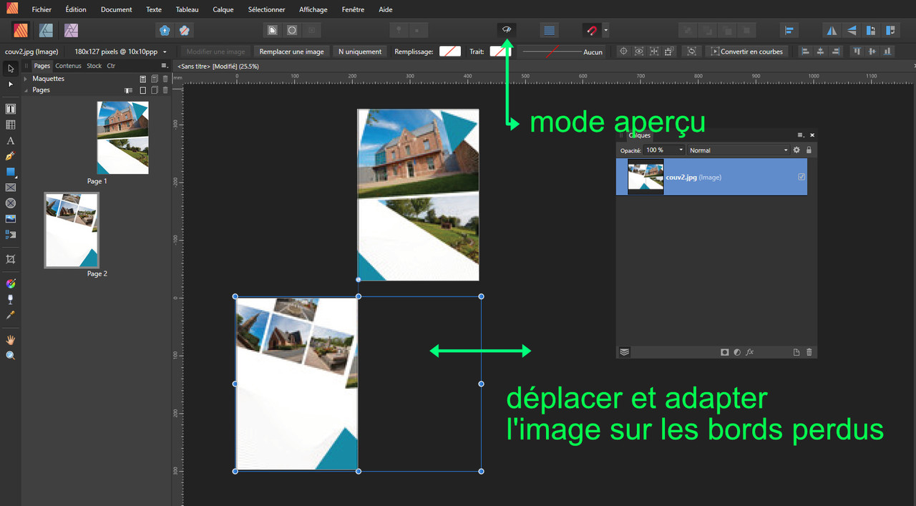The height and width of the screenshot is (506, 916).
Task: Click the N uniquement button
Action: [361, 52]
